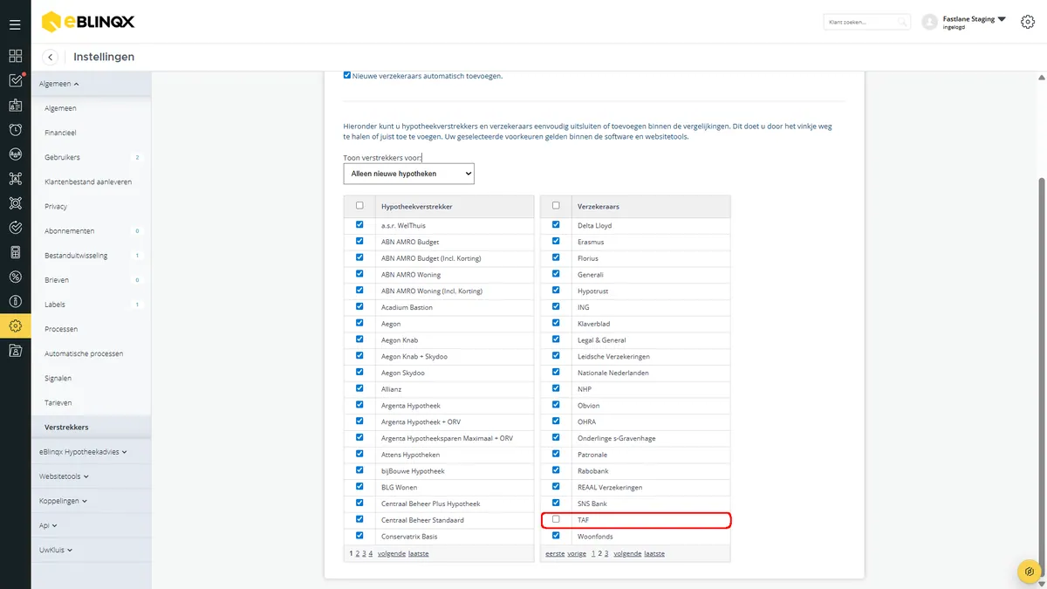This screenshot has height=589, width=1047.
Task: Toggle select-all checkbox in Hypotheekverstrekker header
Action: [359, 206]
